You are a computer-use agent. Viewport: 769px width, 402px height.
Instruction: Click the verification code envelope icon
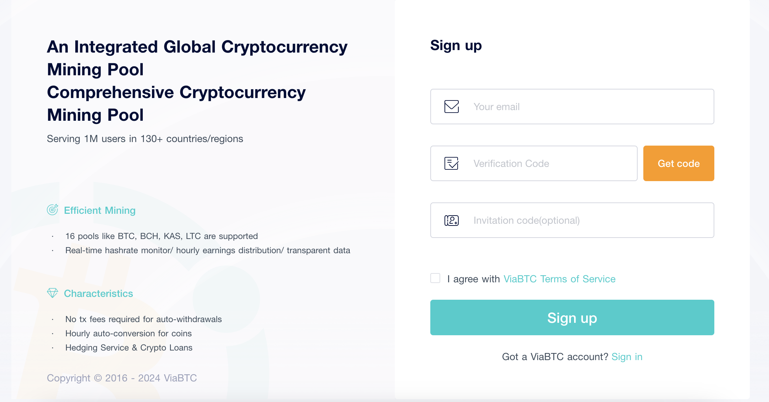pyautogui.click(x=451, y=163)
